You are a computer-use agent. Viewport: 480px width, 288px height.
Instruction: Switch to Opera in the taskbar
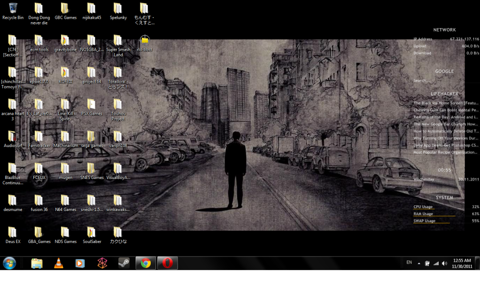tap(168, 263)
